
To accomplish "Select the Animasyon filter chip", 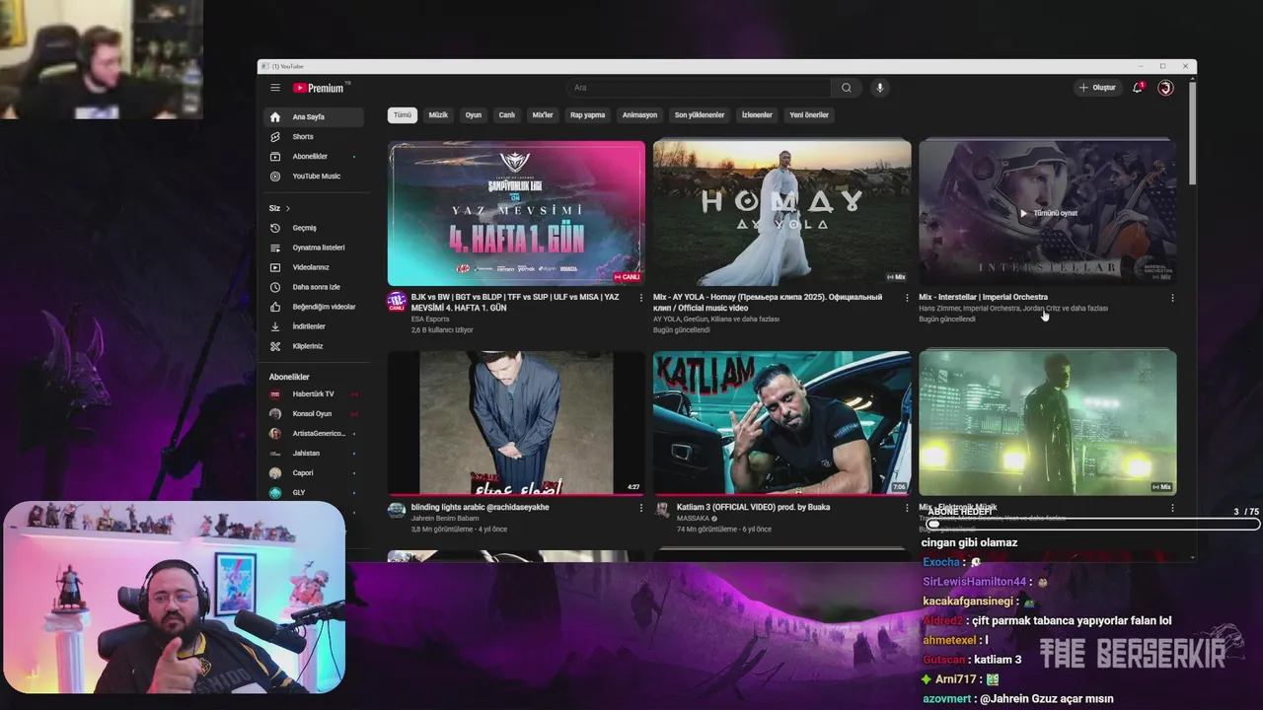I will 639,114.
